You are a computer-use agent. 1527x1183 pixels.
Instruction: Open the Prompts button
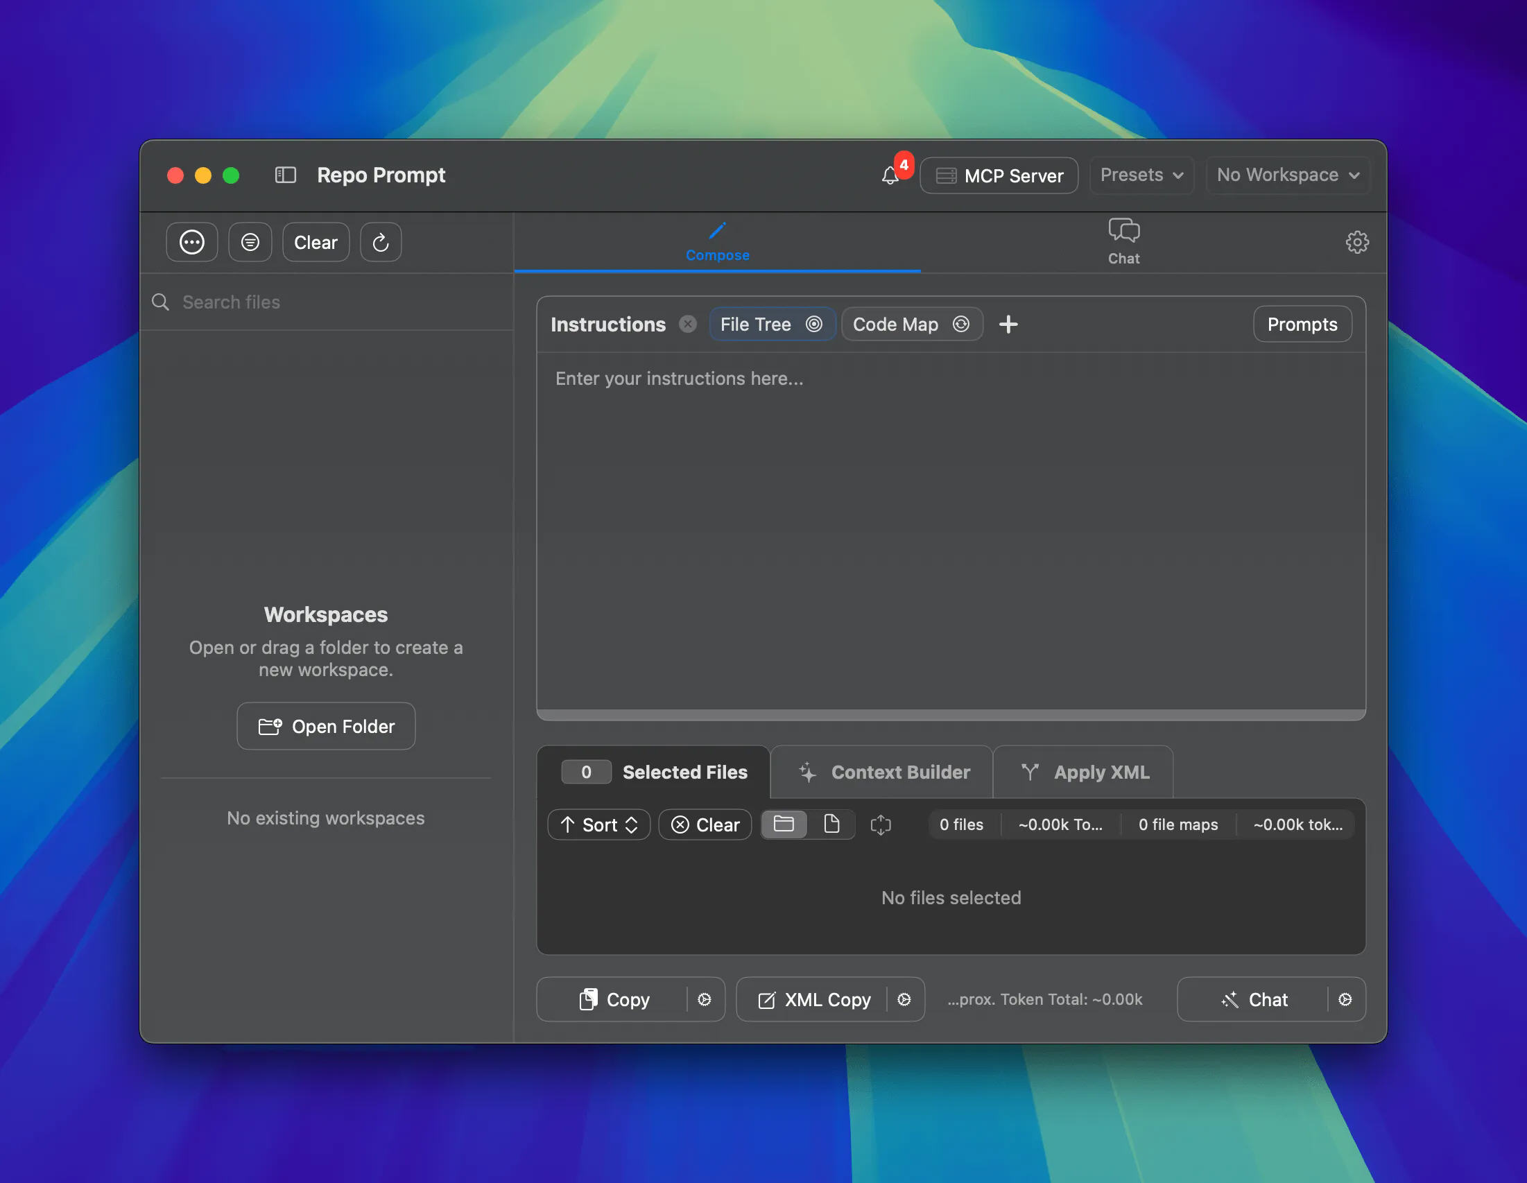(x=1302, y=325)
